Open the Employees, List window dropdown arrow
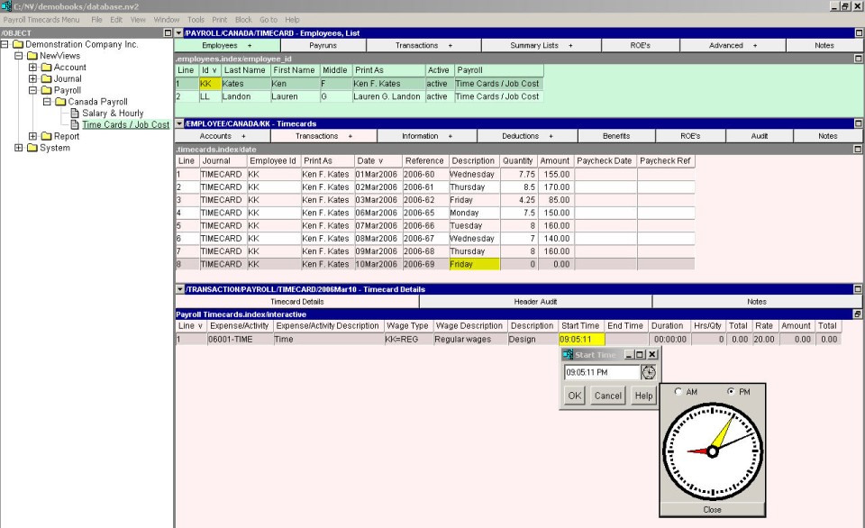The width and height of the screenshot is (865, 528). pos(178,32)
